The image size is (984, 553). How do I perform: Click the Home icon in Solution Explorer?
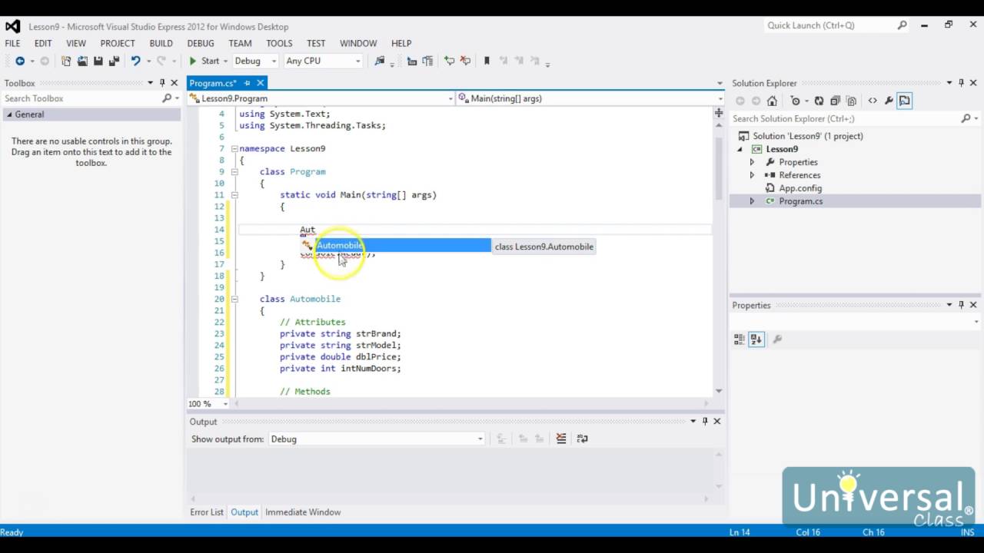[x=772, y=101]
